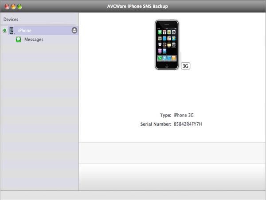The height and width of the screenshot is (200, 266).
Task: Click the serial value 85842R4FY7H
Action: point(188,124)
